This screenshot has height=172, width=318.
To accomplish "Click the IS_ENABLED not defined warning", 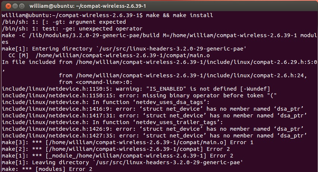I will coord(136,89).
